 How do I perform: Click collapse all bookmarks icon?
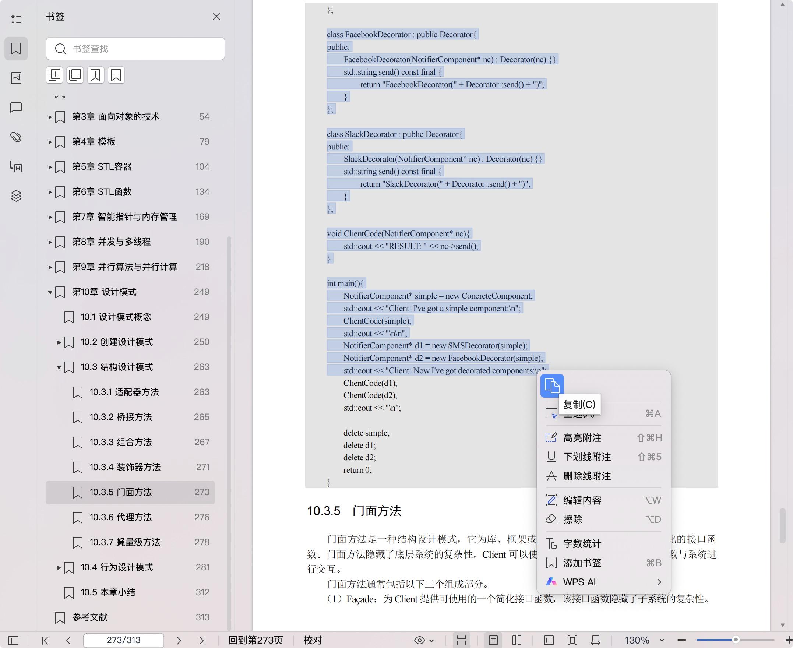point(75,75)
